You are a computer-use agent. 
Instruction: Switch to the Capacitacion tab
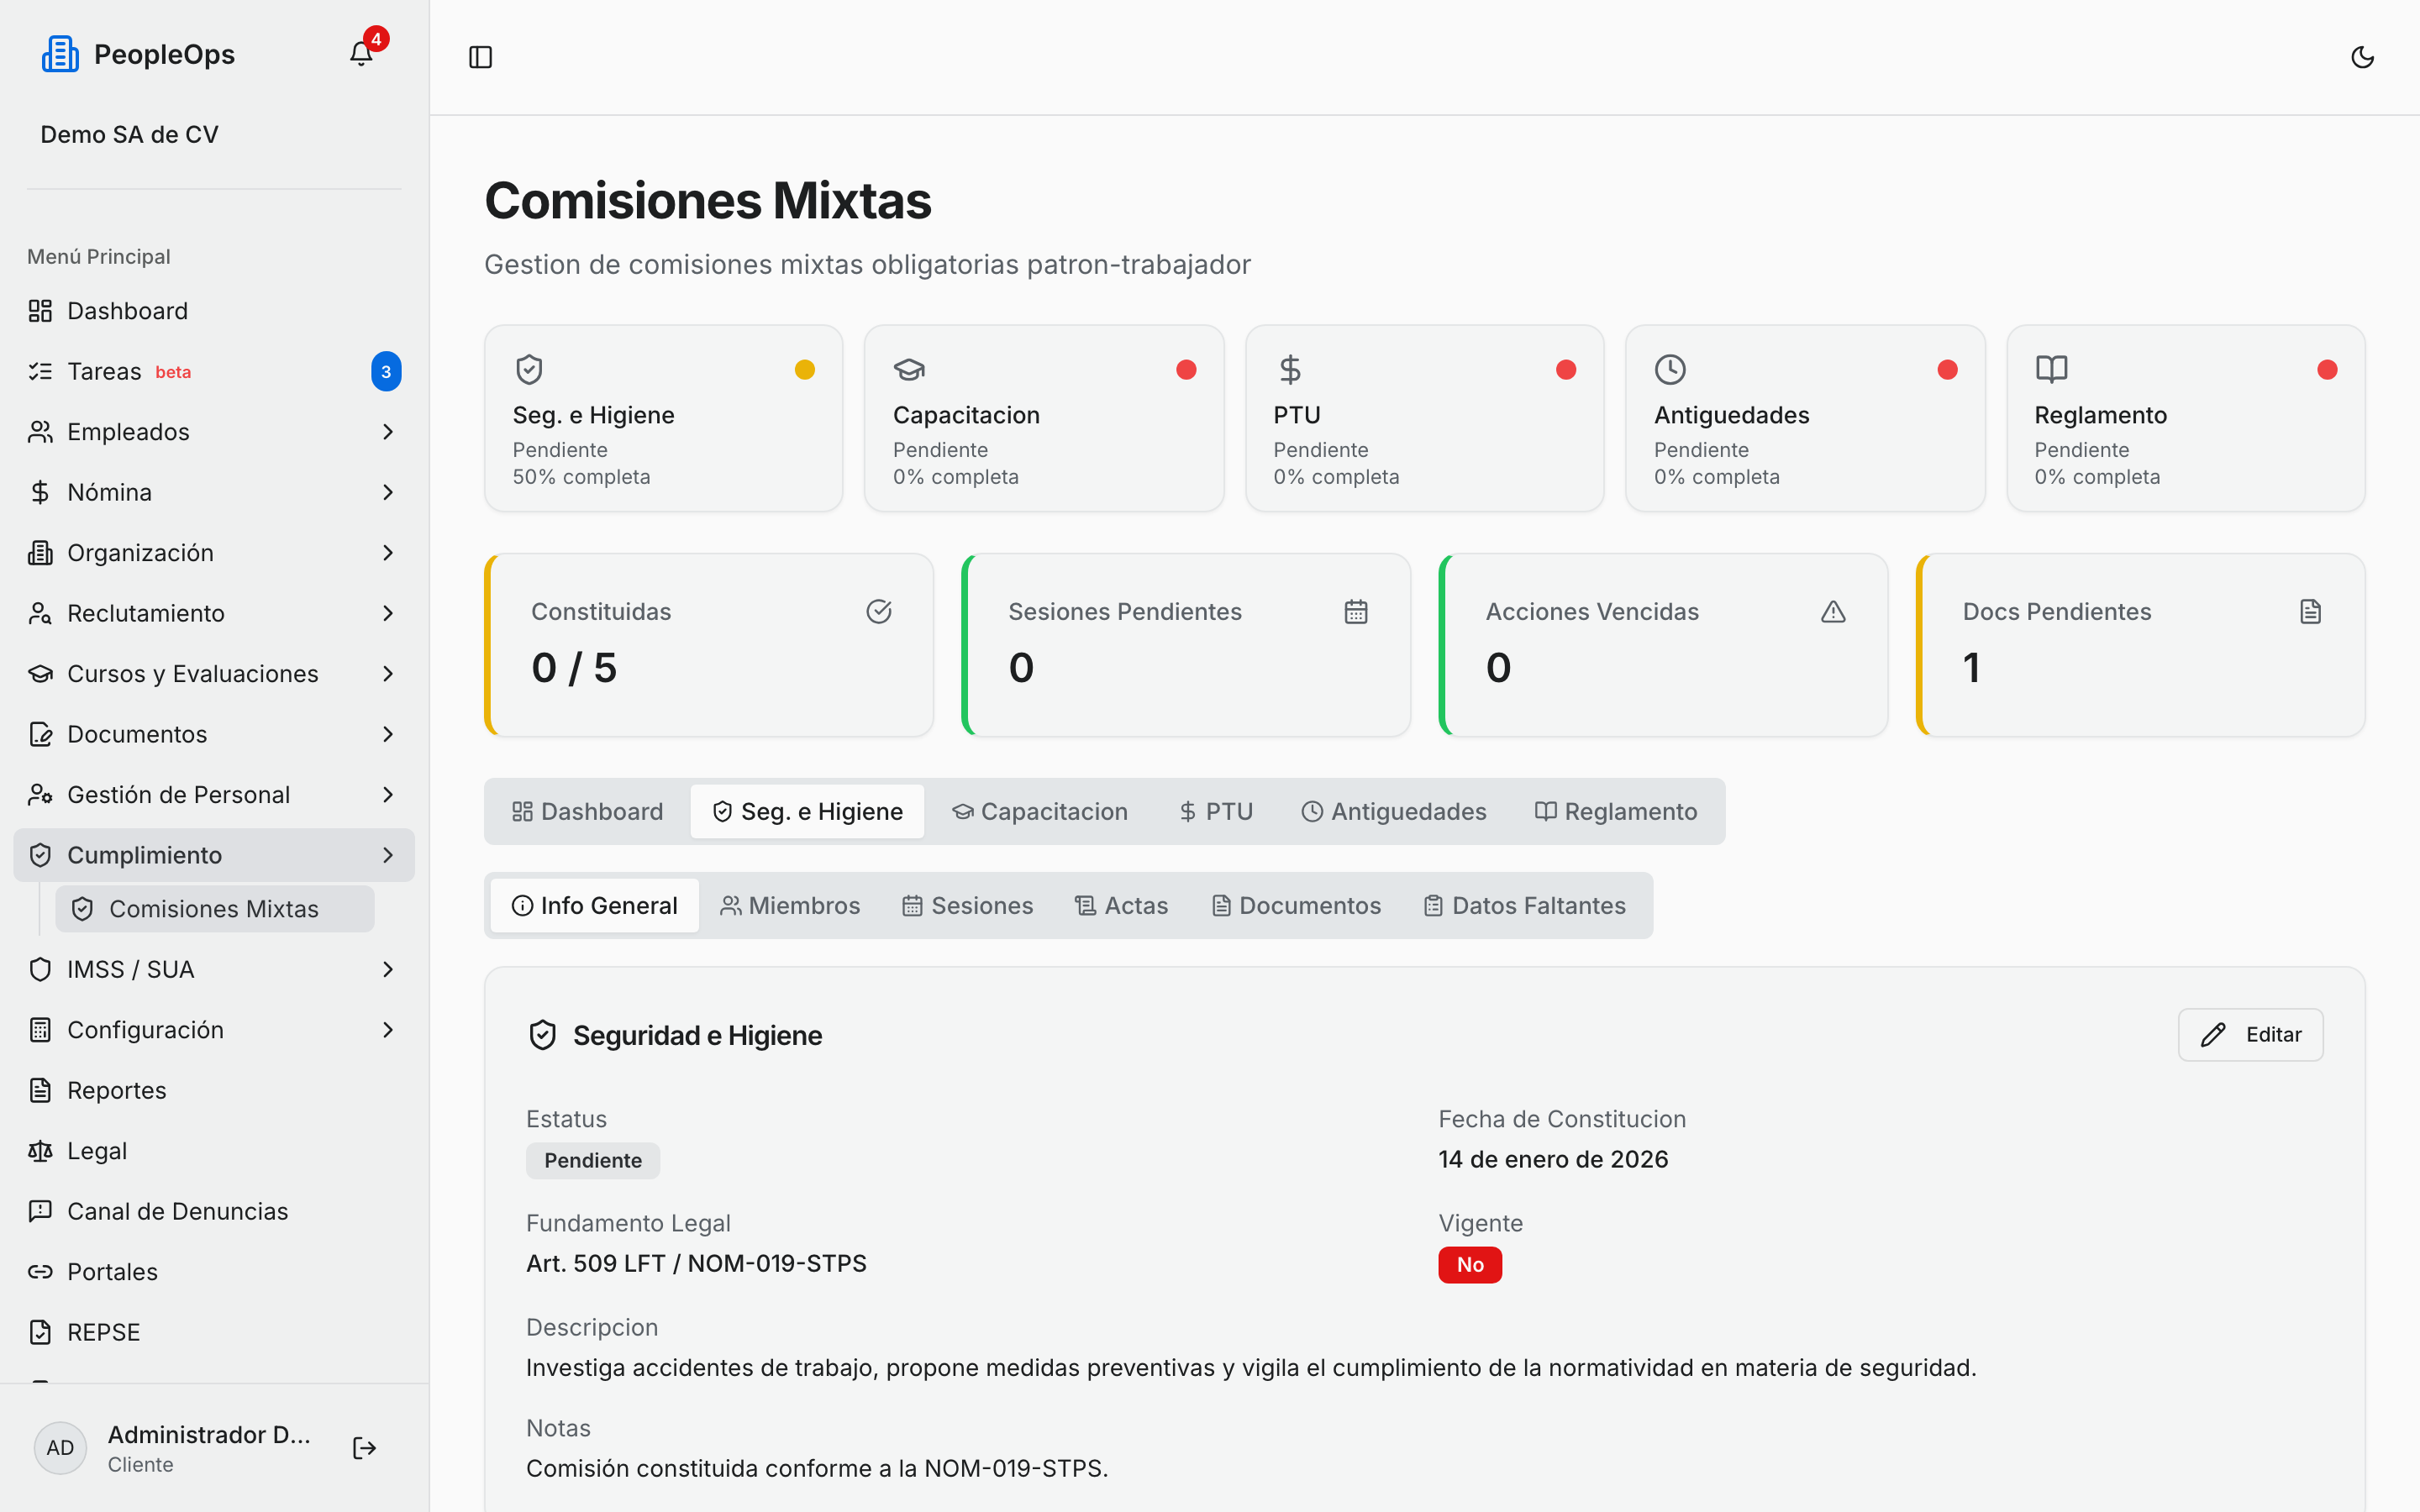pos(1040,811)
